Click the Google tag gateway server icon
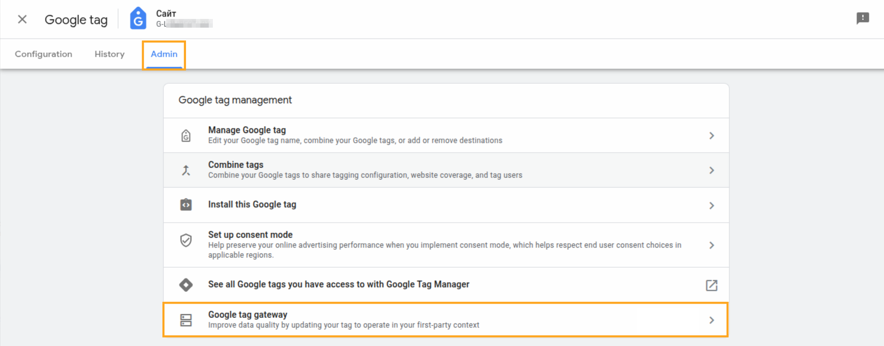Image resolution: width=884 pixels, height=346 pixels. coord(186,320)
